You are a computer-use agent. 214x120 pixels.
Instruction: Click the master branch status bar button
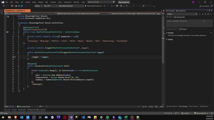click(x=186, y=113)
